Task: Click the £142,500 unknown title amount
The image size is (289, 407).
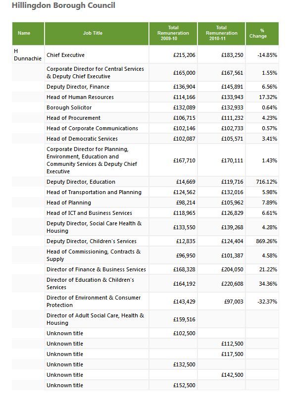Action: pos(232,375)
